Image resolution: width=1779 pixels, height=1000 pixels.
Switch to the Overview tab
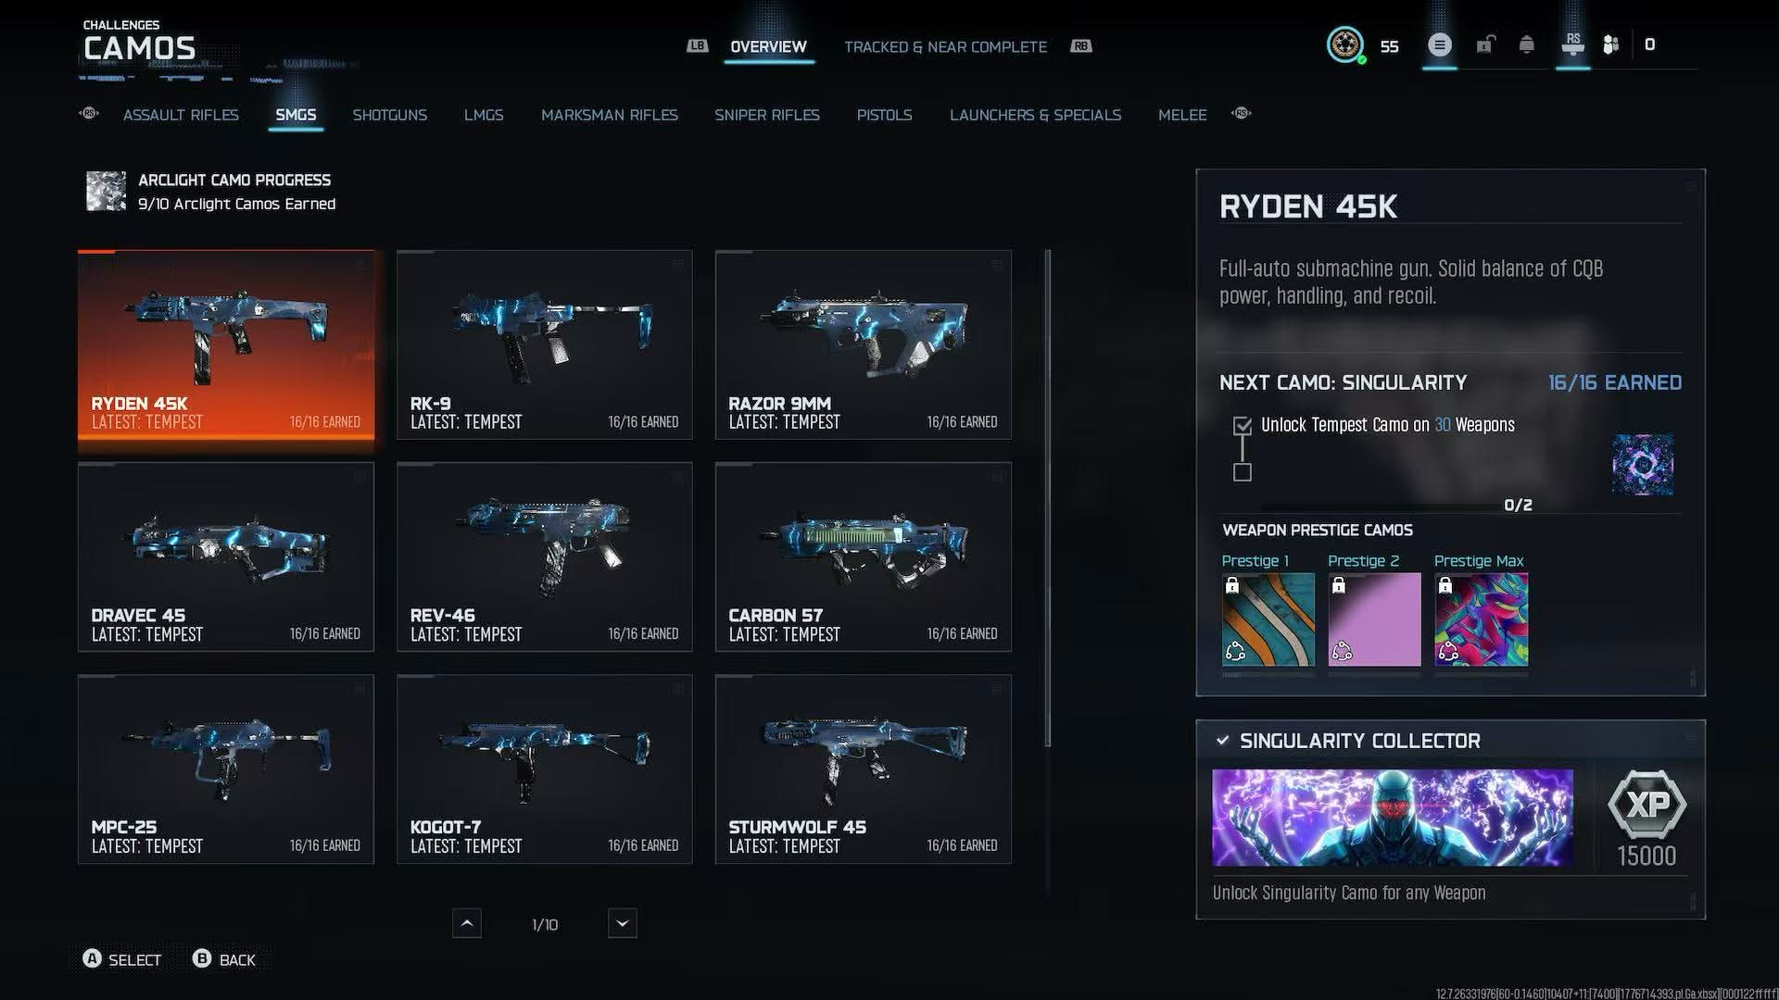tap(768, 46)
